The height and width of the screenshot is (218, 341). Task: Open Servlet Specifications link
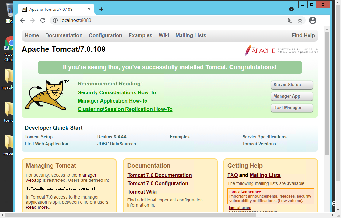[x=265, y=137]
